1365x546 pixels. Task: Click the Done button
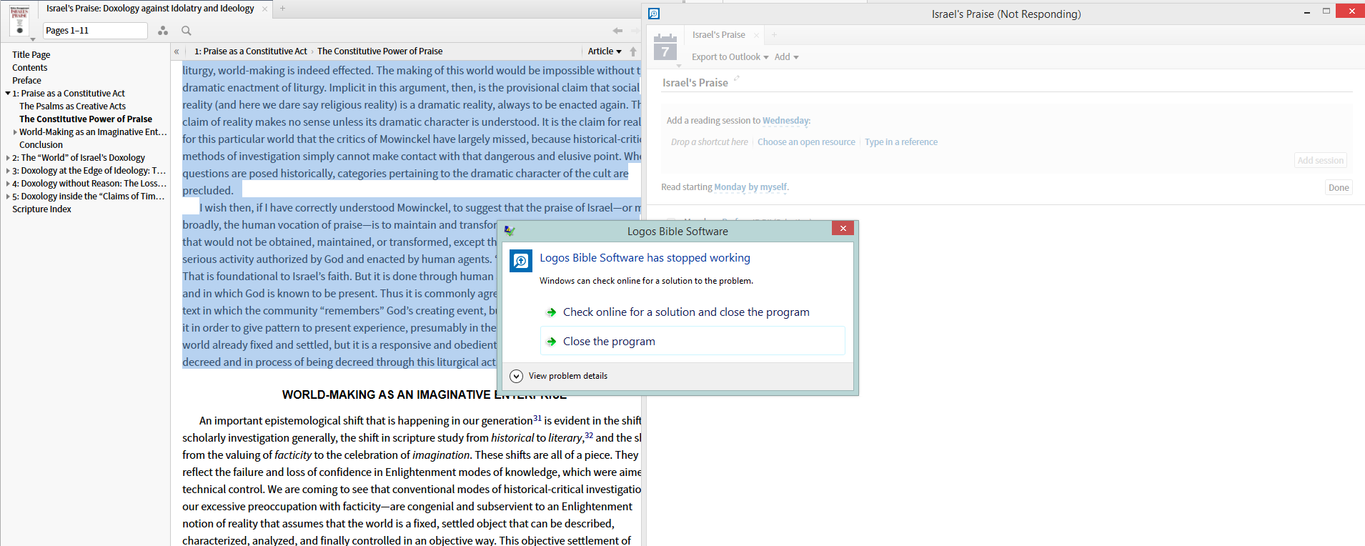1339,188
